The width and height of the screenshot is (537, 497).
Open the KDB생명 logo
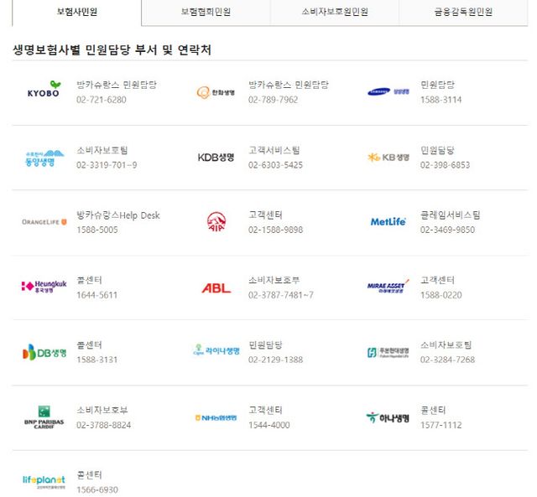click(216, 158)
